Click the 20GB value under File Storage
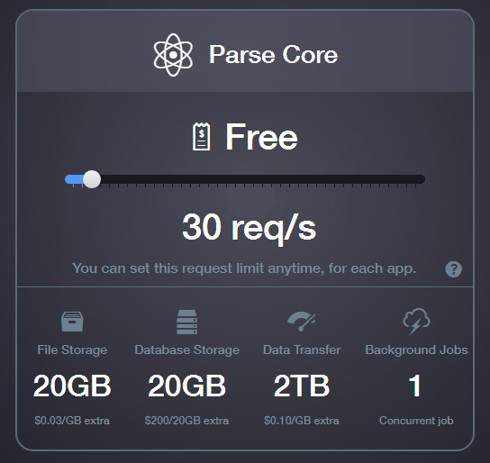The width and height of the screenshot is (490, 463). [x=72, y=386]
